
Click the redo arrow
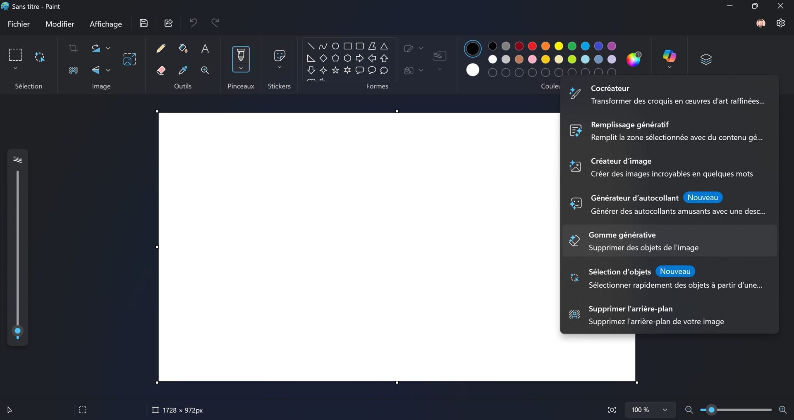pyautogui.click(x=215, y=23)
